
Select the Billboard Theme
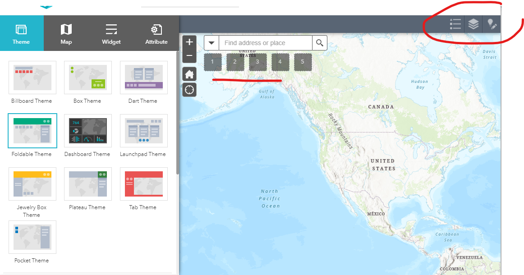[x=32, y=78]
